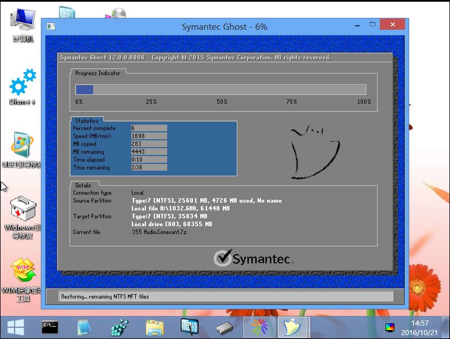Click the Details section label
This screenshot has width=450, height=339.
tap(83, 184)
